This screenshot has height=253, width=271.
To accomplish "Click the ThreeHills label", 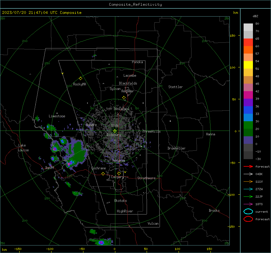I will click(x=151, y=131).
